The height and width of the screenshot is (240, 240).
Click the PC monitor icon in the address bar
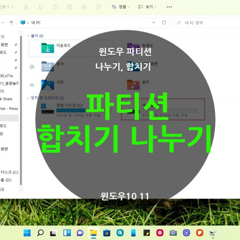click(23, 23)
